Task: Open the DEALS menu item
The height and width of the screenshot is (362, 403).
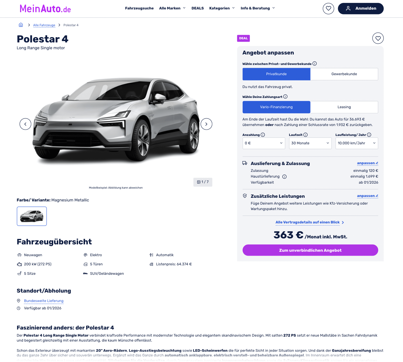Action: 198,8
